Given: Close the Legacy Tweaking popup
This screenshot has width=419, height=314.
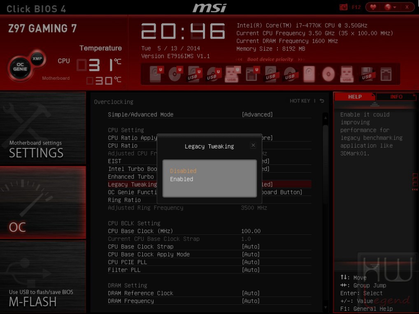Looking at the screenshot, I should [253, 145].
